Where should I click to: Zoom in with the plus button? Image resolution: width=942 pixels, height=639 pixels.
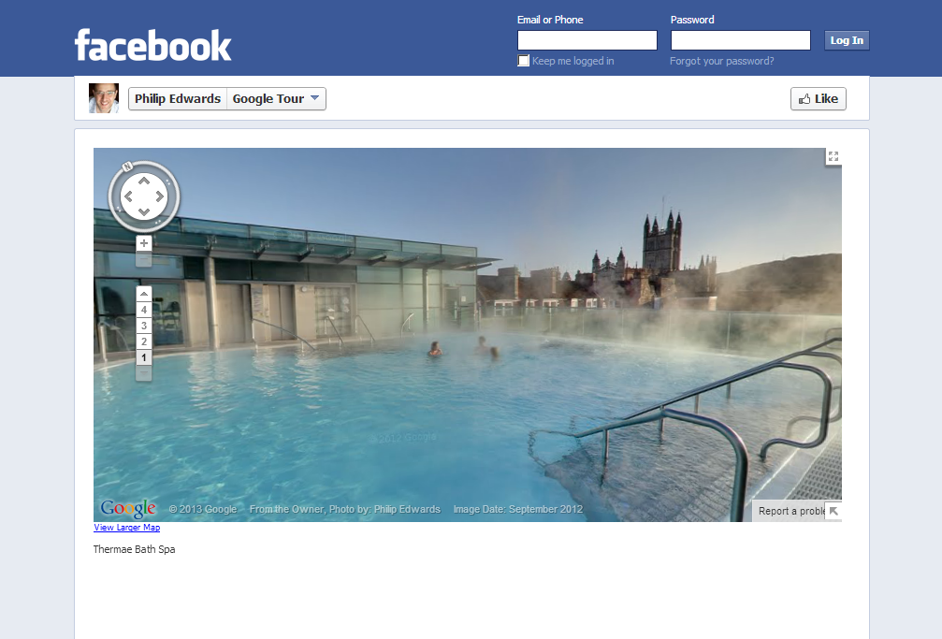(143, 243)
